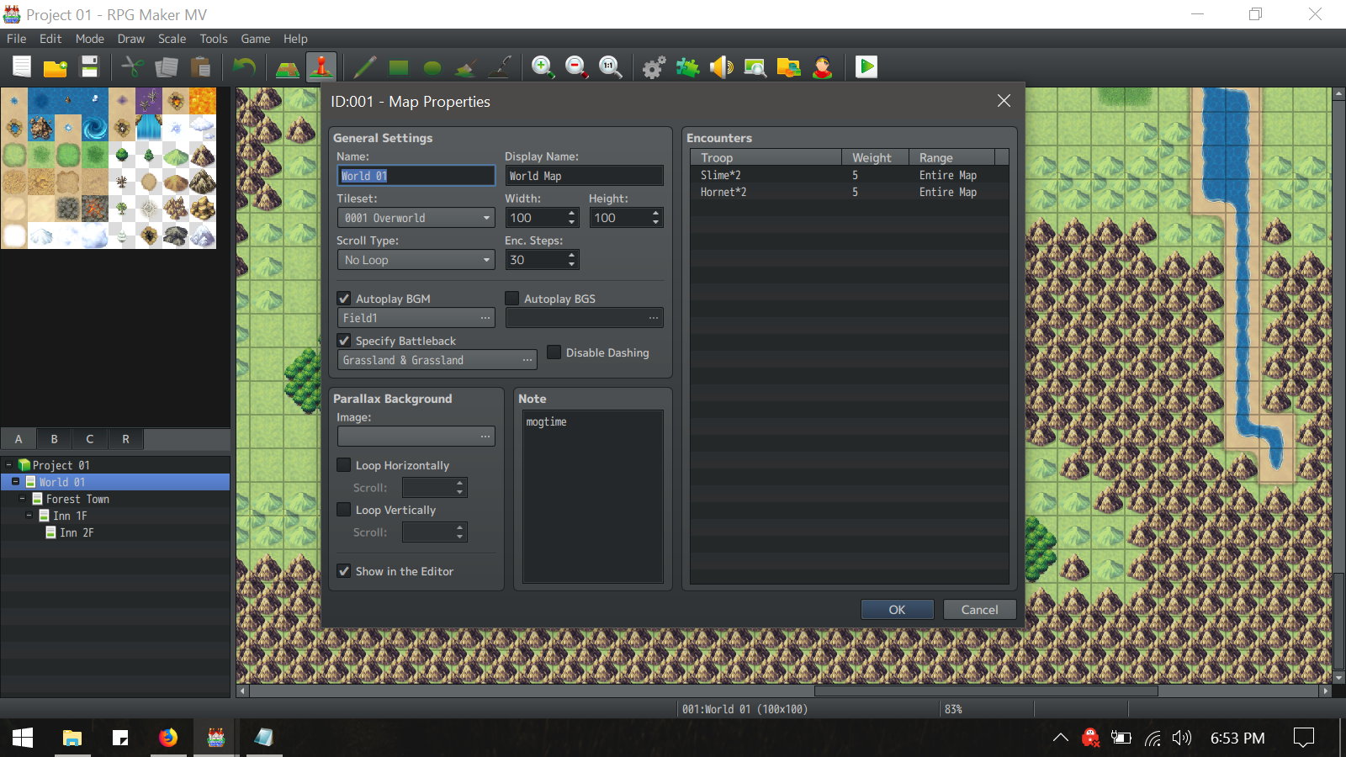Open the Scroll Type dropdown
Image resolution: width=1346 pixels, height=757 pixels.
(x=416, y=260)
